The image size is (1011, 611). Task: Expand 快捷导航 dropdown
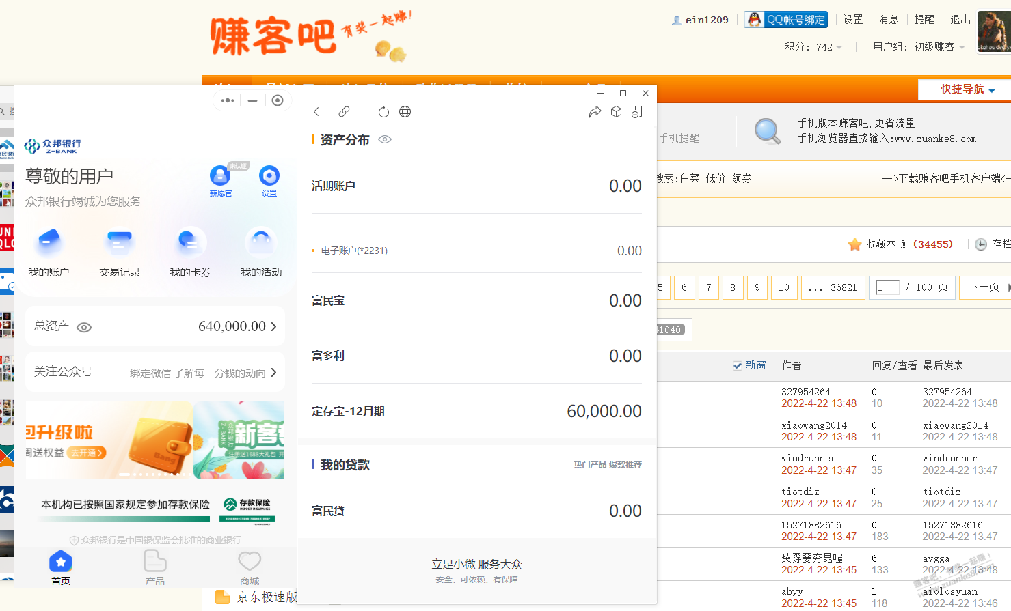click(x=967, y=89)
